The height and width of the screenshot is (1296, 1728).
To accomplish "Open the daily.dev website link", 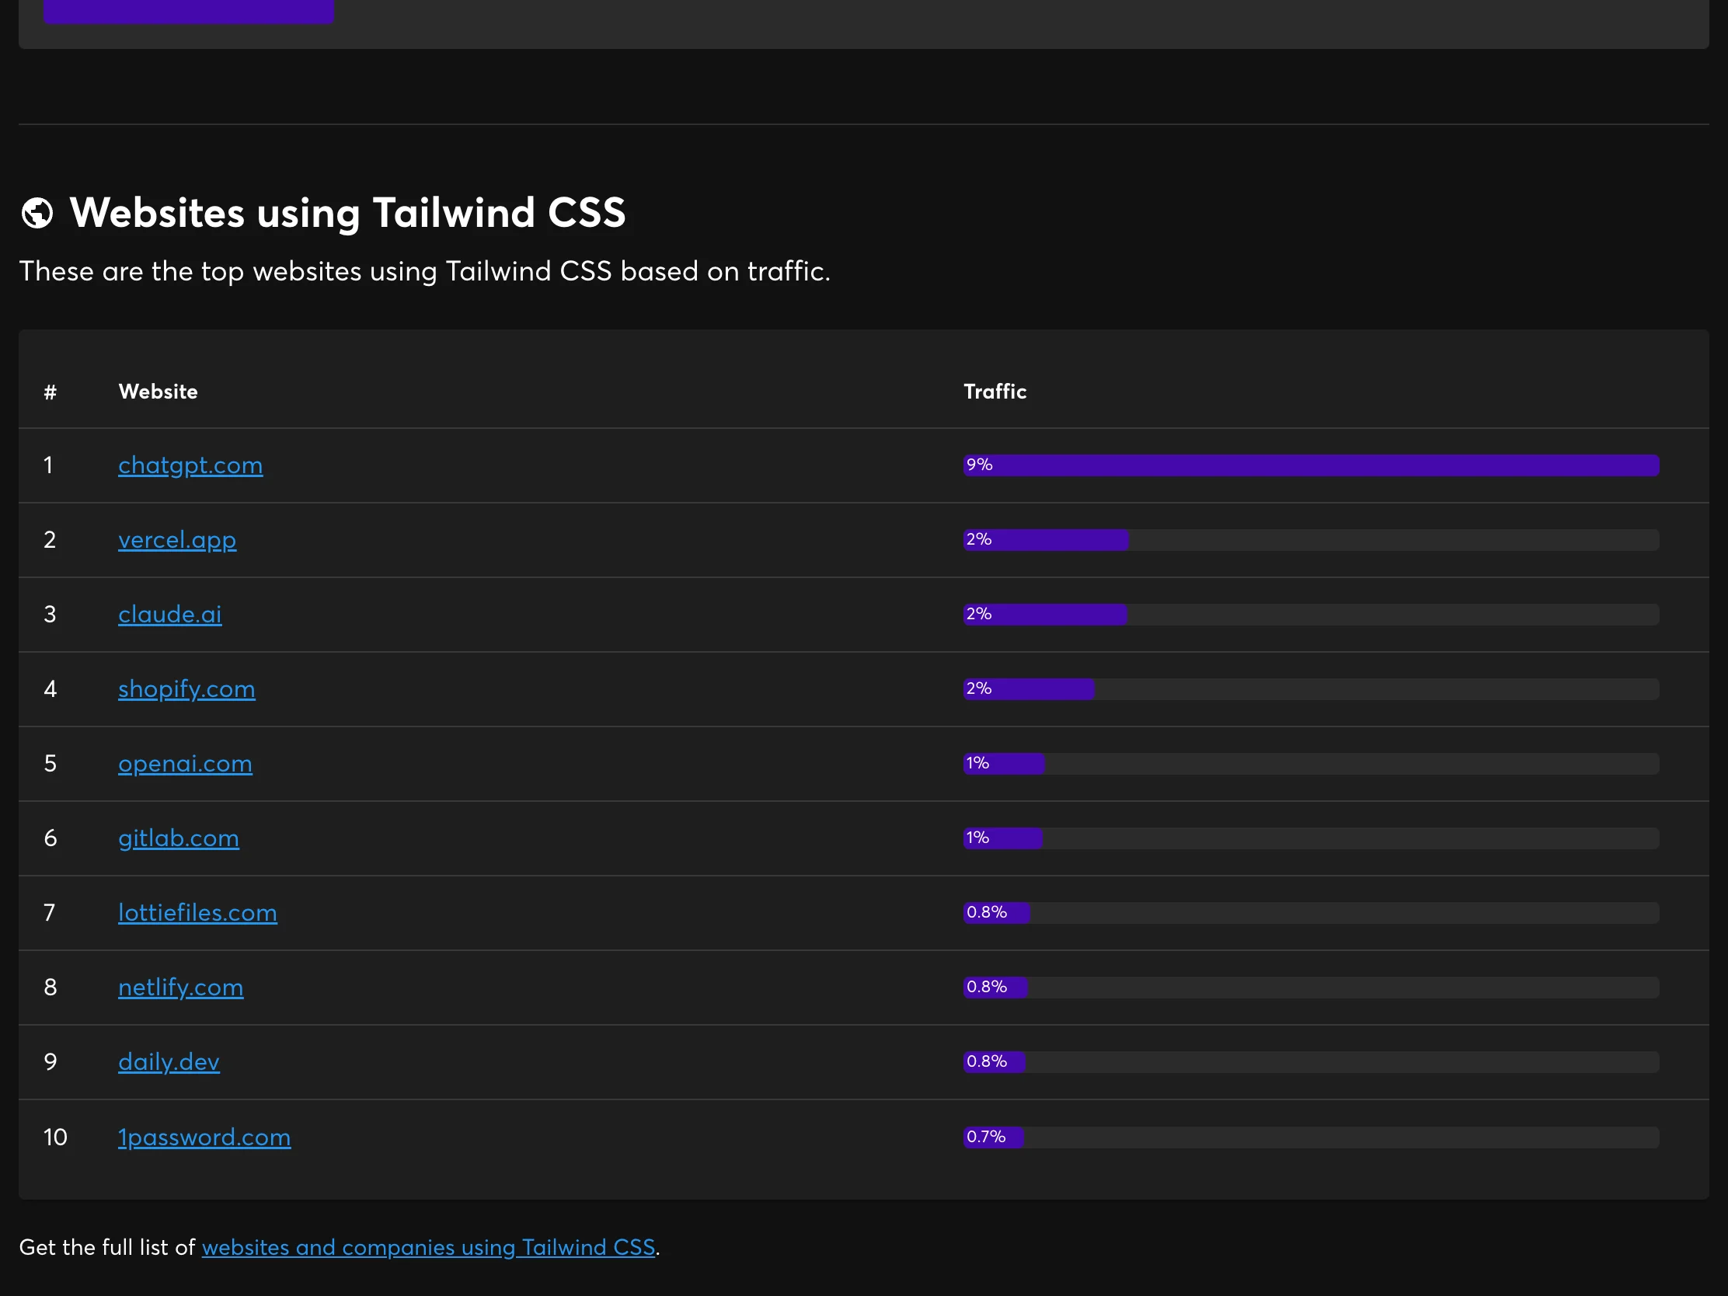I will [x=169, y=1061].
